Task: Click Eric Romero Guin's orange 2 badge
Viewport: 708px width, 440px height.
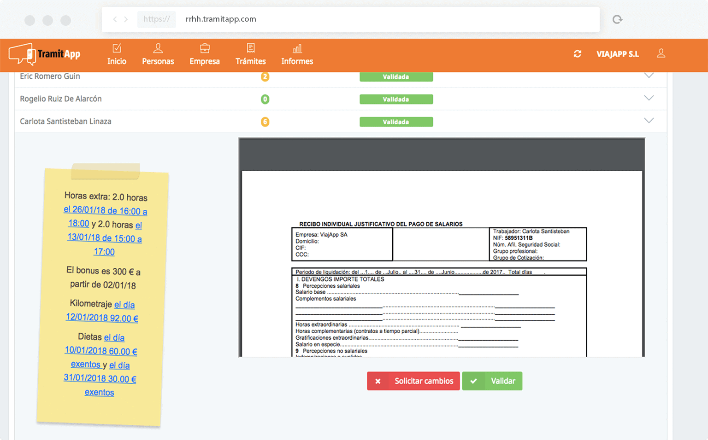Action: [265, 76]
